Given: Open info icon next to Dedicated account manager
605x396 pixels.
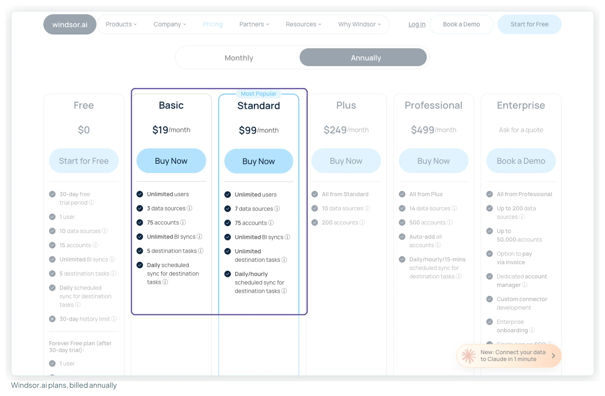Looking at the screenshot, I should click(x=525, y=285).
